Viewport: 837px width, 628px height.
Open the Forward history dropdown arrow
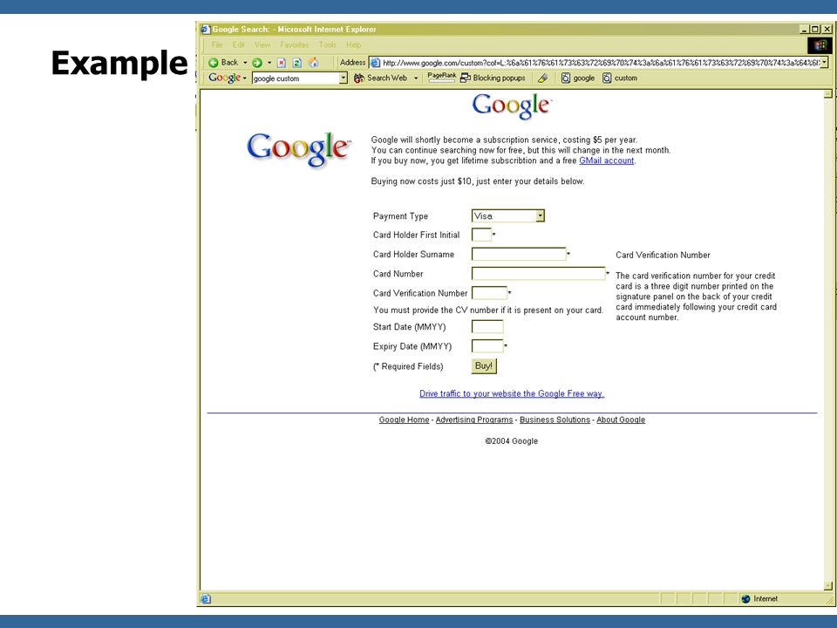pos(269,63)
